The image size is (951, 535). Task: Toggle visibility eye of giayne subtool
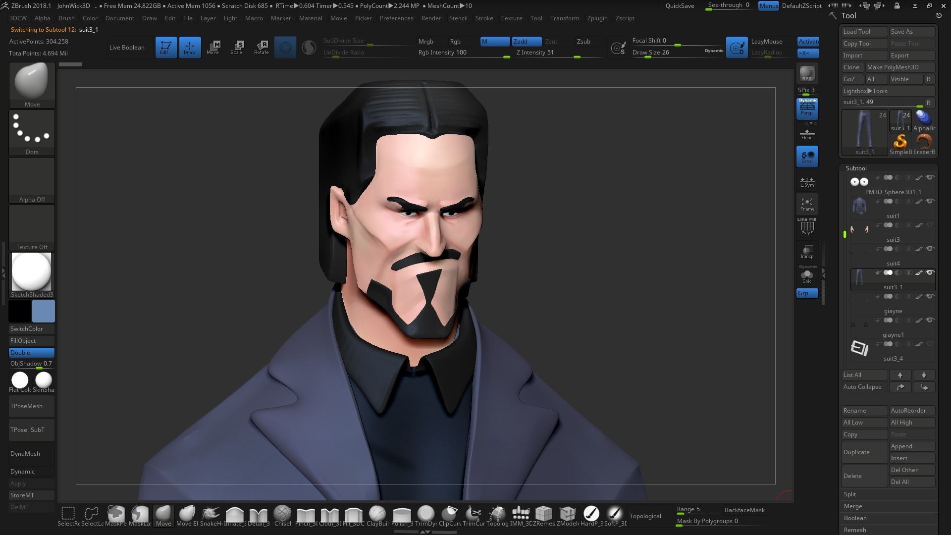coord(930,296)
